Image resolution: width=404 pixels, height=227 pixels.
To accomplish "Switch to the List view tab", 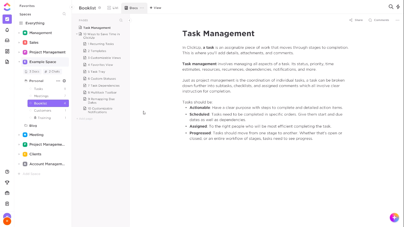I will (x=113, y=8).
